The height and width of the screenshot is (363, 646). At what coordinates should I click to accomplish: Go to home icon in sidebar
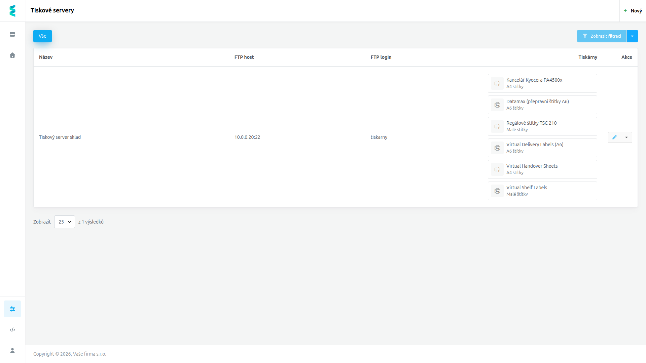pyautogui.click(x=12, y=55)
